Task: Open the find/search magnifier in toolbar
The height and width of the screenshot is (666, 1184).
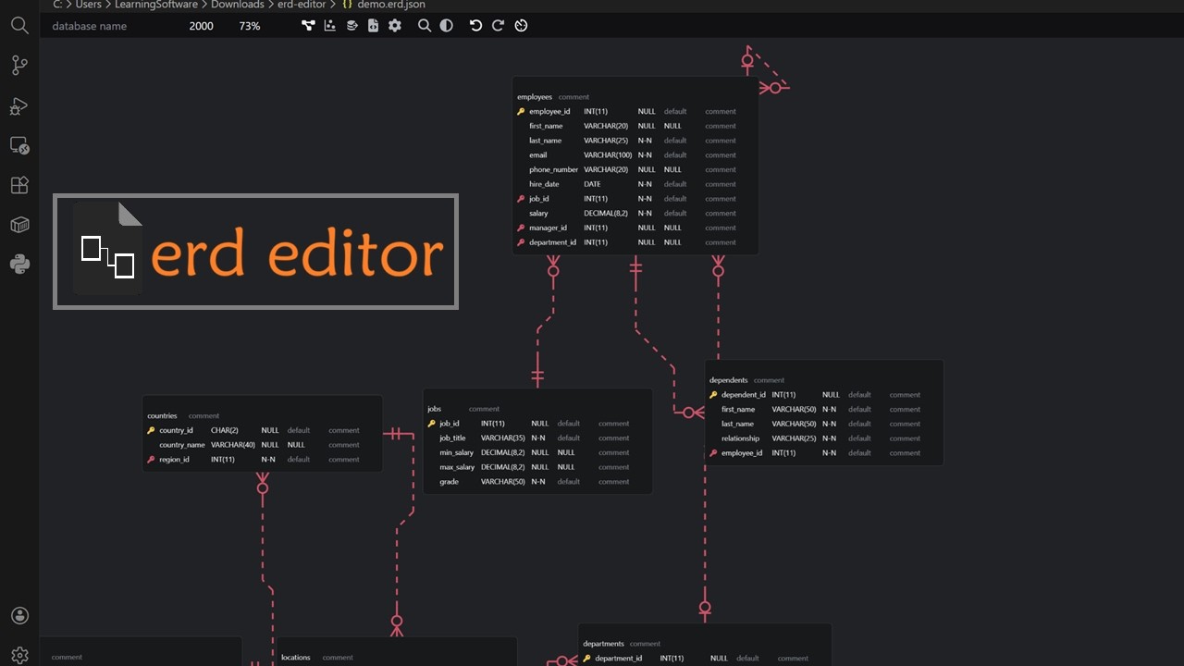Action: (425, 26)
